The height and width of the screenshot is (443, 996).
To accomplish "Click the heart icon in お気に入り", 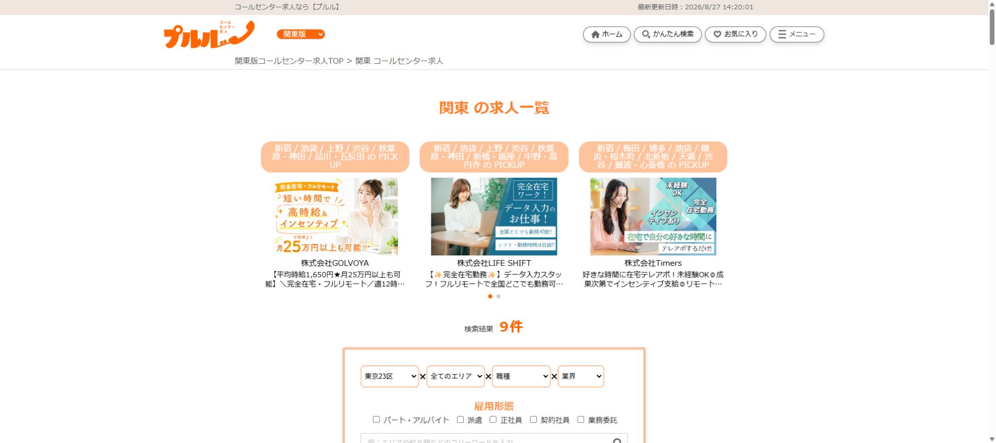I will (x=717, y=34).
